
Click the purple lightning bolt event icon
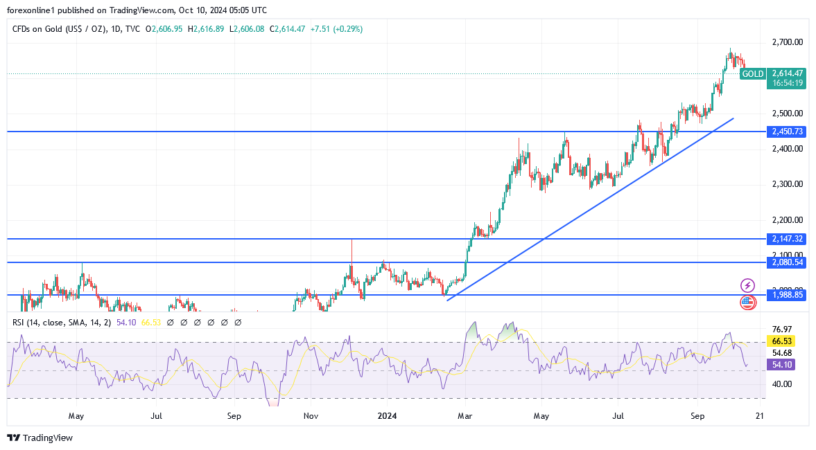coord(747,285)
